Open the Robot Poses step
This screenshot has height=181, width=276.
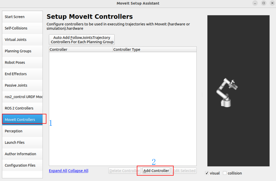(x=22, y=62)
